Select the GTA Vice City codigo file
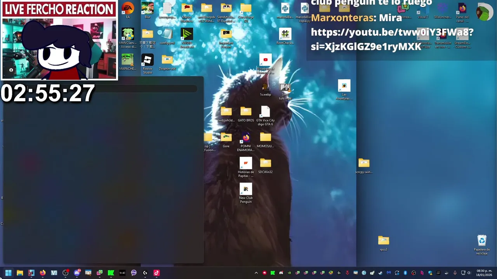The image size is (497, 279). pyautogui.click(x=266, y=115)
